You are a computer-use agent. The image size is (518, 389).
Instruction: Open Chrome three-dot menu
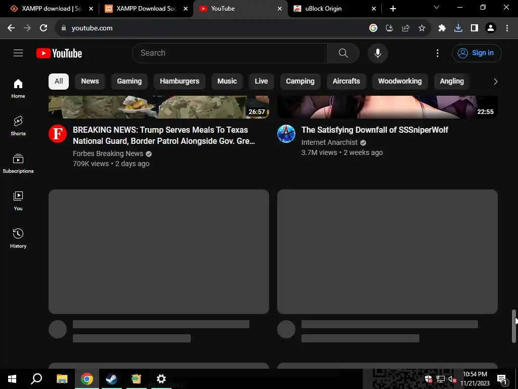pos(507,28)
